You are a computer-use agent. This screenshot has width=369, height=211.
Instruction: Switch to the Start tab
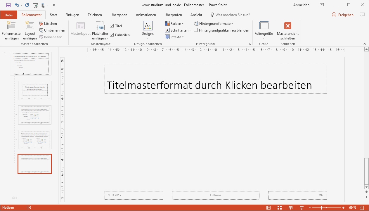(x=53, y=15)
